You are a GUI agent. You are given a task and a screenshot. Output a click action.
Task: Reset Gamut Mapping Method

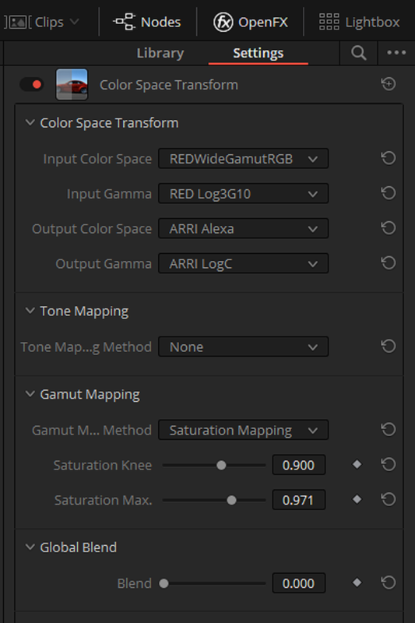tap(389, 429)
